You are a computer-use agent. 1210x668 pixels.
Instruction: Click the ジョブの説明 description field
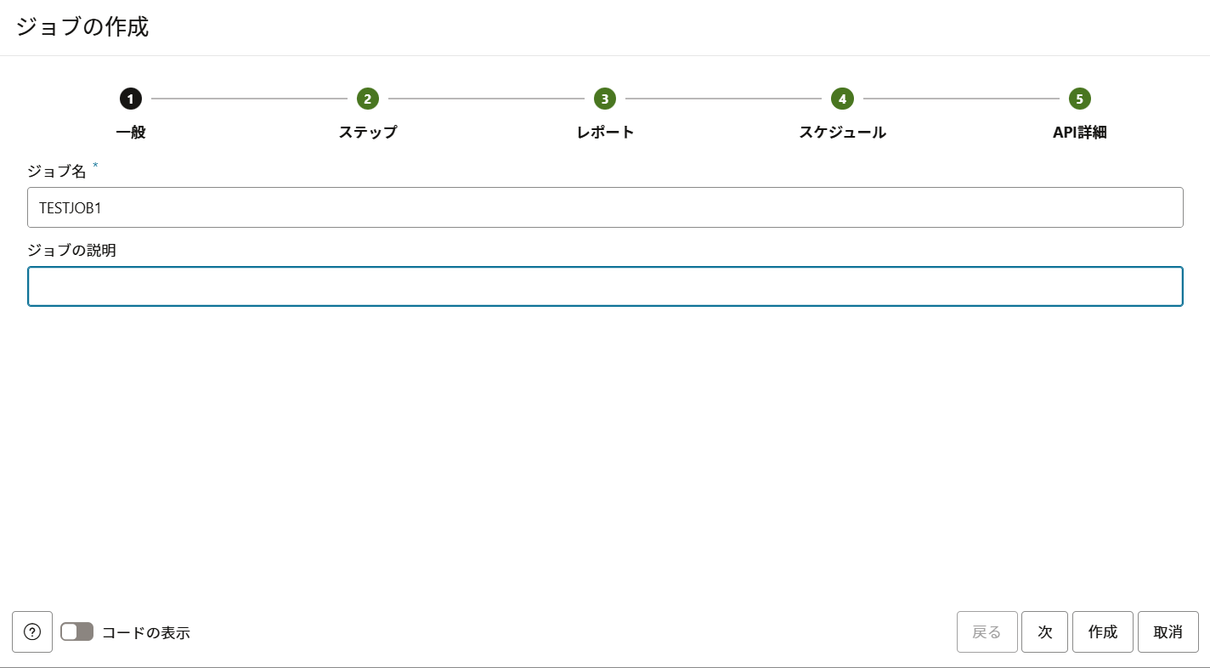point(605,286)
